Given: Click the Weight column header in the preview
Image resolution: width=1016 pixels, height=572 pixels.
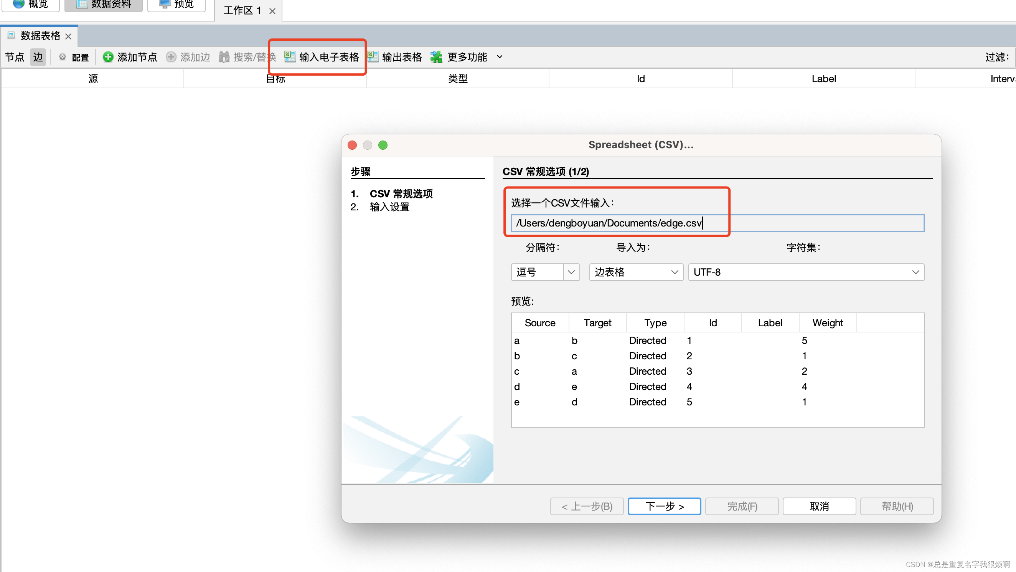Looking at the screenshot, I should pos(827,323).
